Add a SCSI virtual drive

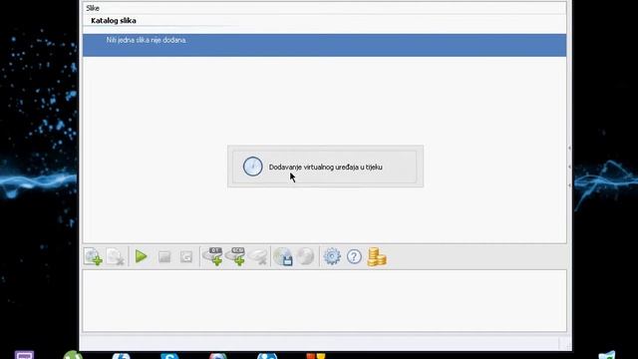[x=235, y=256]
